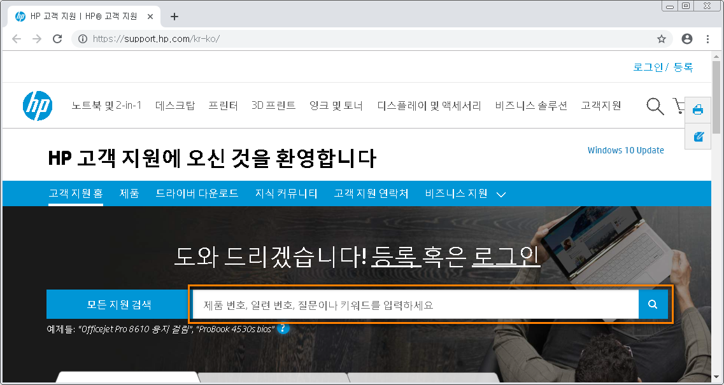Open the Chrome profile account icon
Image resolution: width=724 pixels, height=385 pixels.
click(687, 39)
